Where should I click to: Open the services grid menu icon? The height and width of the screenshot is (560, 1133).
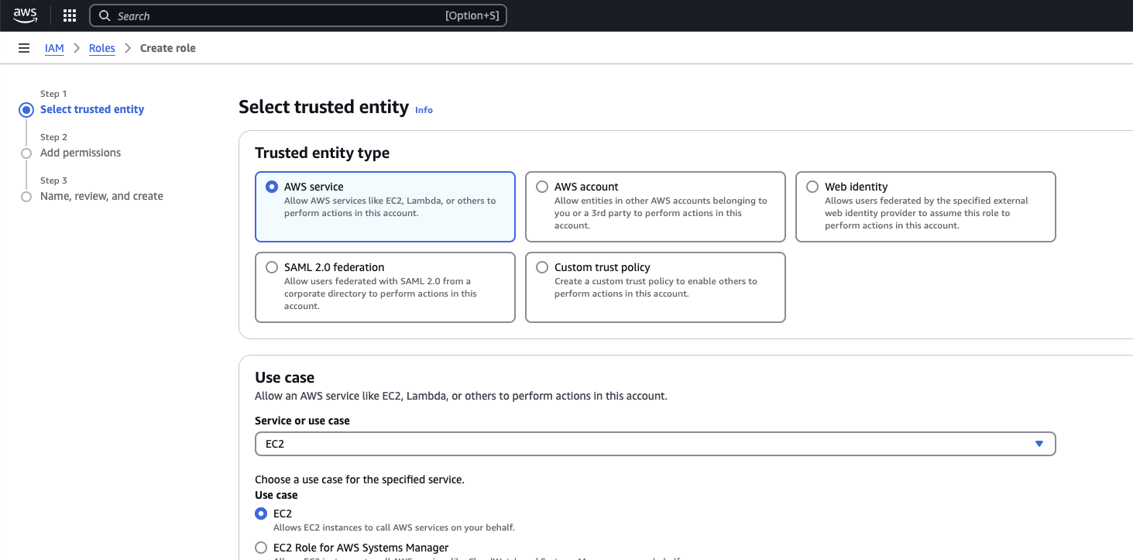coord(70,15)
